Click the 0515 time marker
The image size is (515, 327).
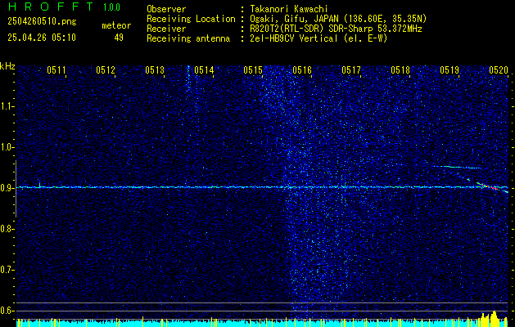[253, 69]
